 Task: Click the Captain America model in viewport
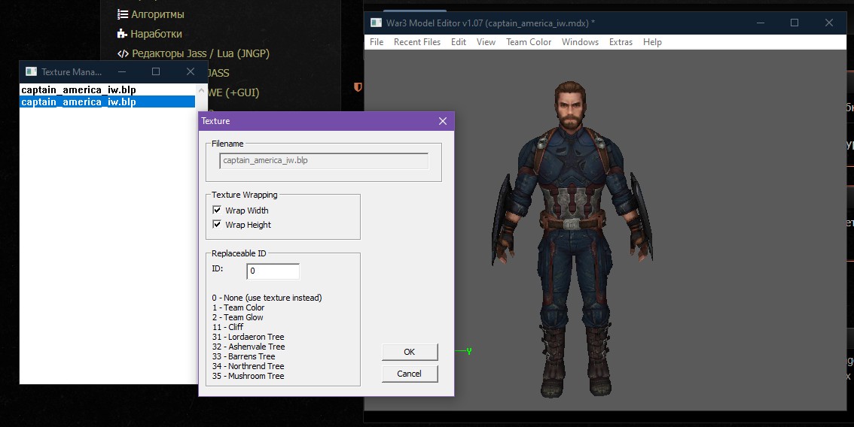coord(572,239)
